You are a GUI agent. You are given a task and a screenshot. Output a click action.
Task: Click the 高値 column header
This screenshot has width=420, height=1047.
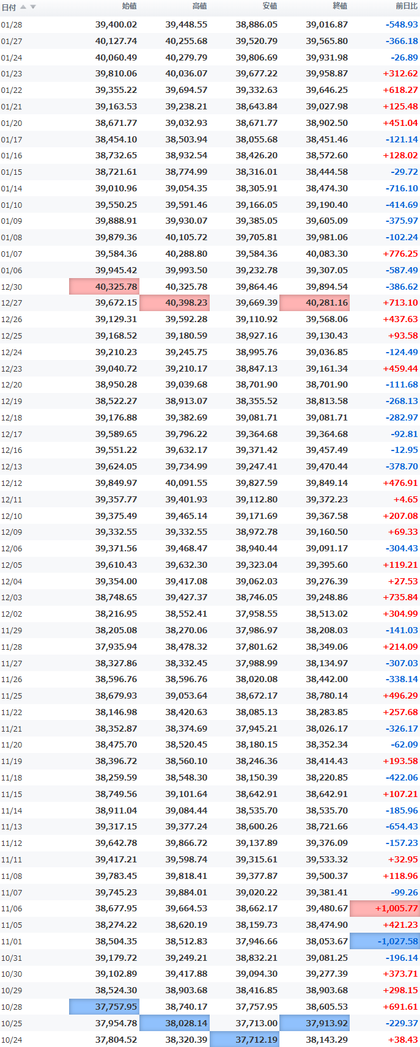(x=200, y=6)
